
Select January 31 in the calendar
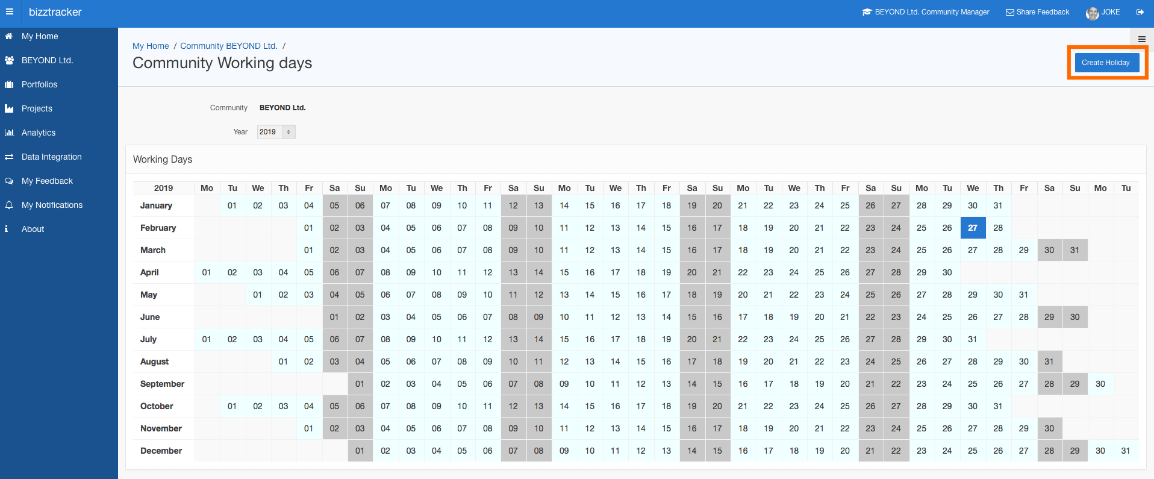(998, 205)
